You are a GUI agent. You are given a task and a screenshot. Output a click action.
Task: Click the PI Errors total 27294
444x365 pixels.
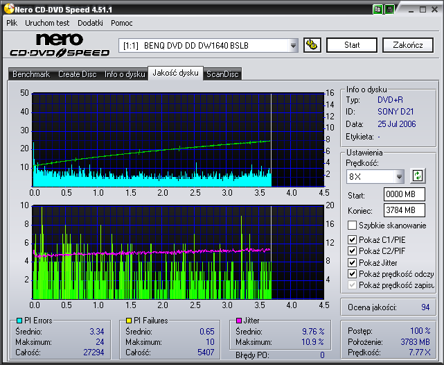pyautogui.click(x=94, y=353)
